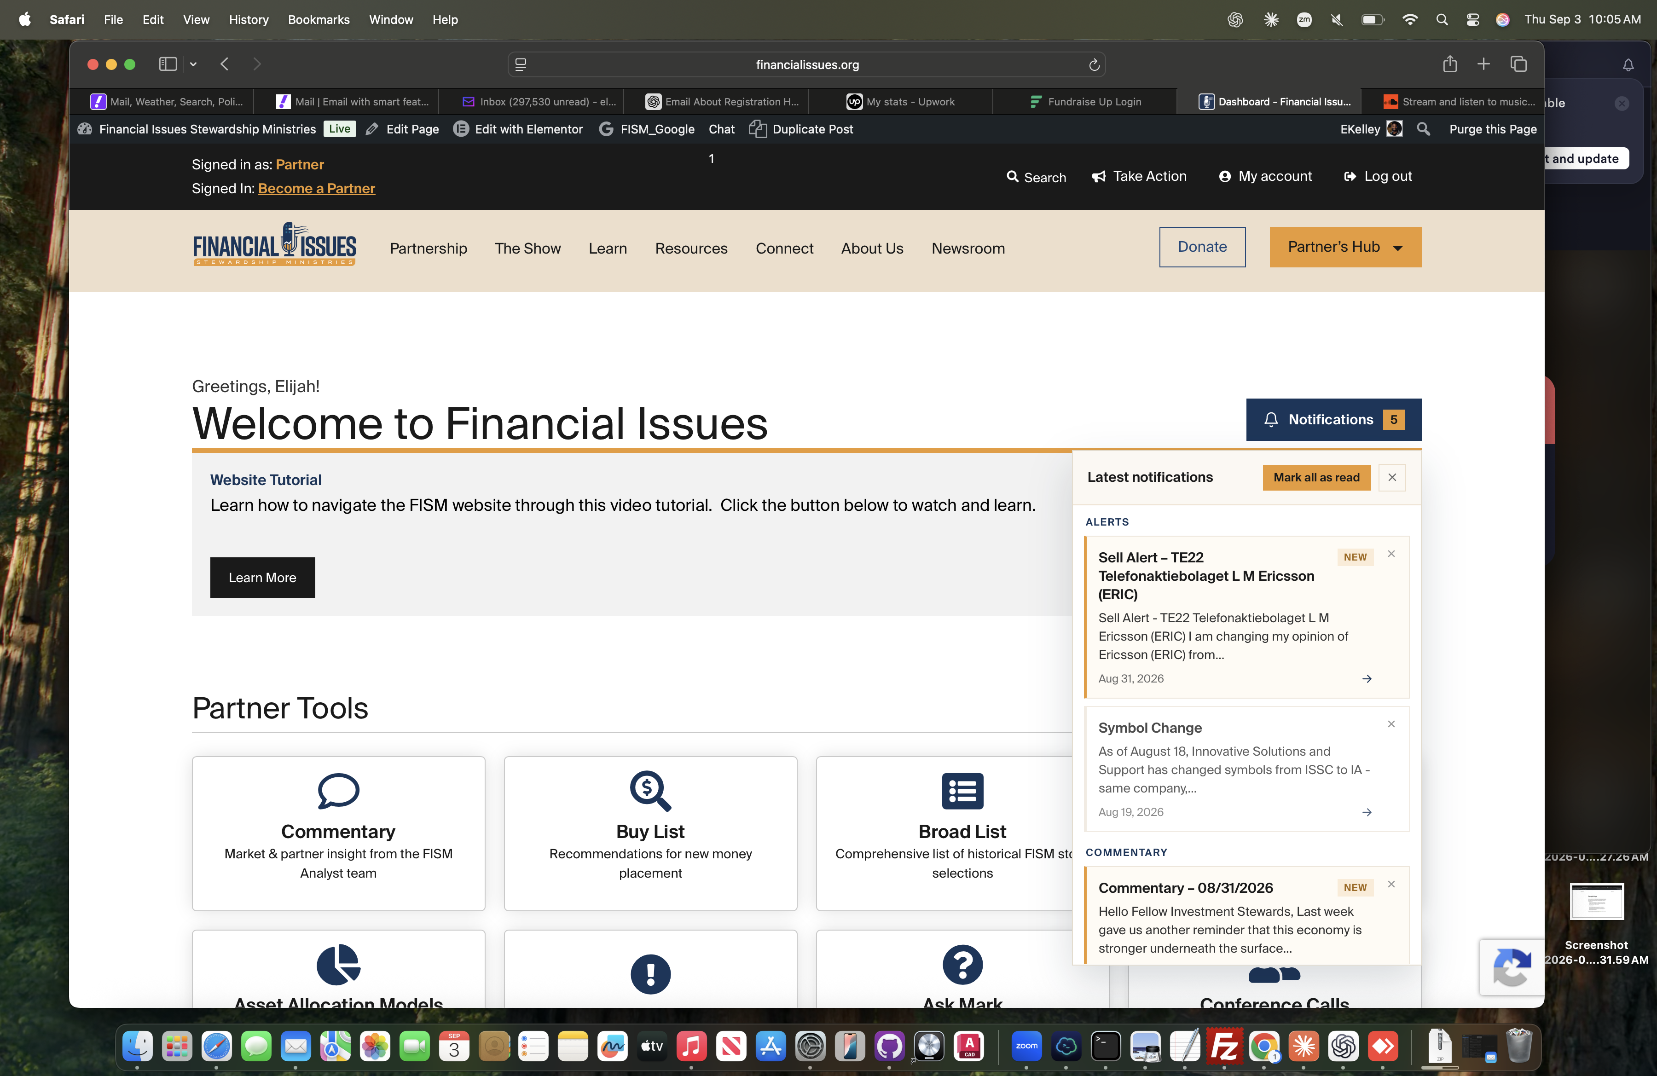Open Zoom from the Dock
Screen dimensions: 1657x1076
[1026, 1046]
